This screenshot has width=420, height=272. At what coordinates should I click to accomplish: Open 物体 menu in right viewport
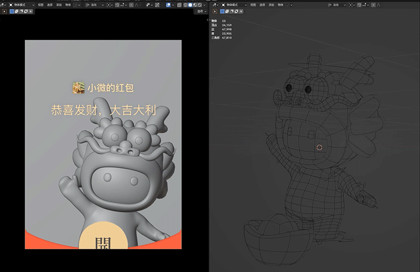coord(280,5)
